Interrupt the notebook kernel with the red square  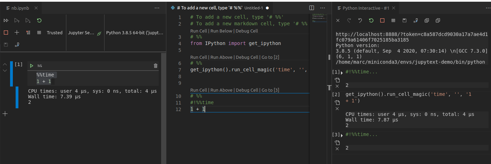point(6,33)
